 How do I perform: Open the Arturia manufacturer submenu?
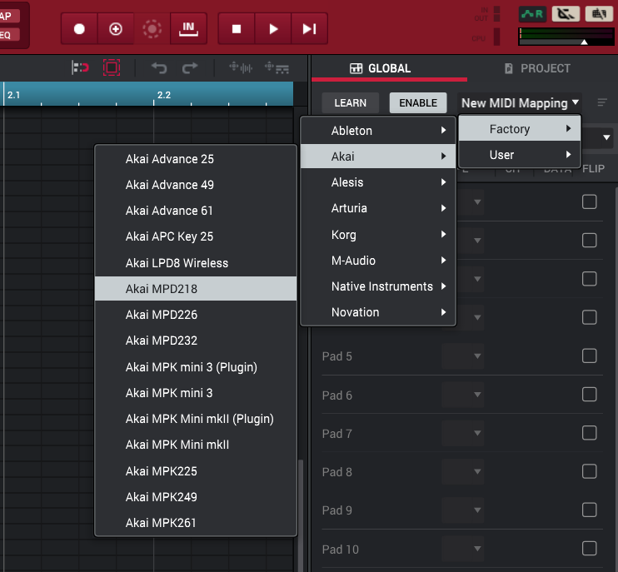pyautogui.click(x=378, y=208)
